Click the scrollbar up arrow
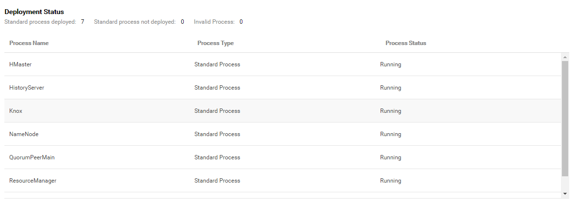Viewport: 575px width, 201px height. tap(565, 57)
